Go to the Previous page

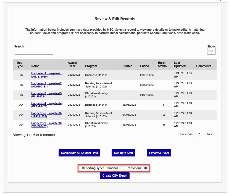pos(186,134)
